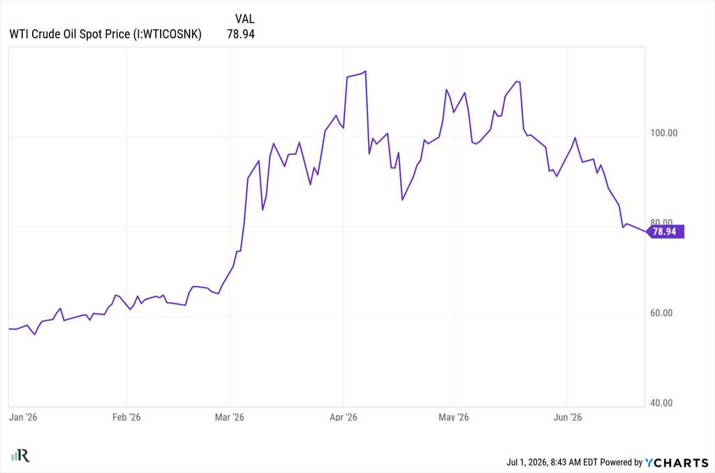Screen dimensions: 715x473
Task: Click the Jan '26 axis label
Action: point(23,417)
